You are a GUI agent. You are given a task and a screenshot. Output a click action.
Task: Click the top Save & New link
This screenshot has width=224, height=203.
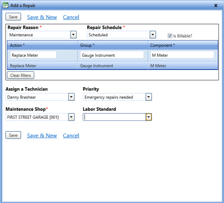42,17
